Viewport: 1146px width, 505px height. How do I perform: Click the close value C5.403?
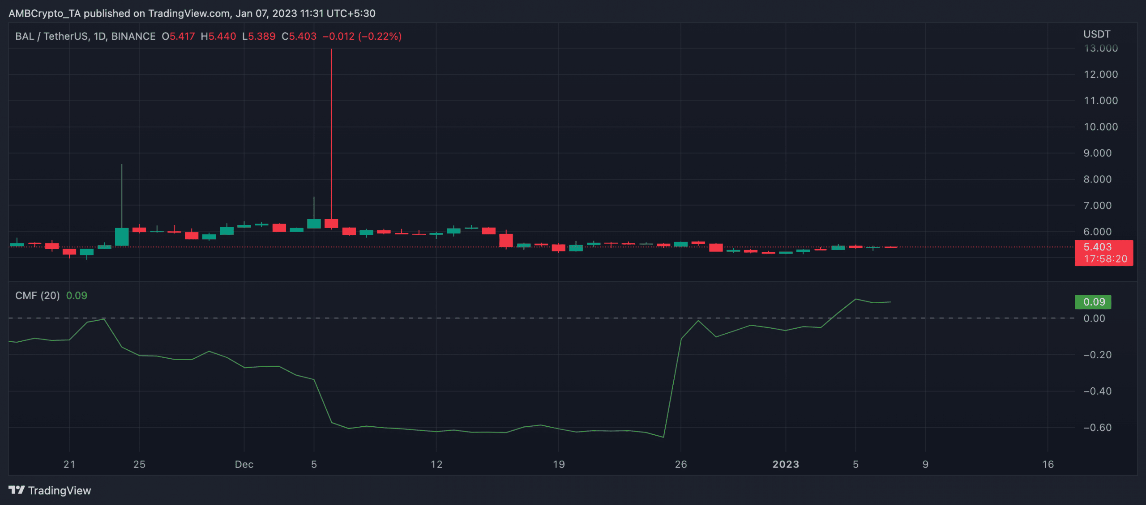click(299, 36)
